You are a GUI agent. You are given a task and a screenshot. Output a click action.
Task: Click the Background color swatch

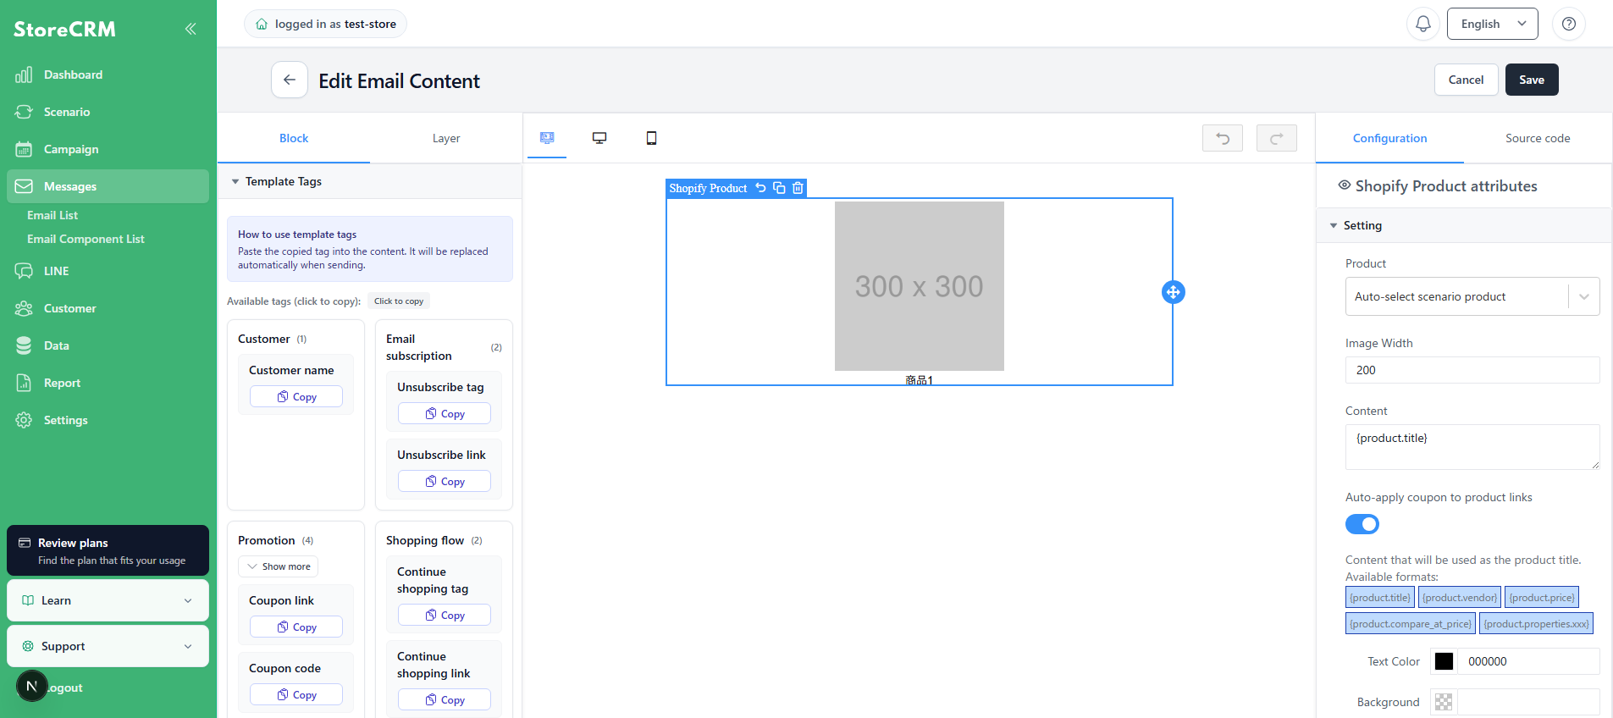[1444, 702]
